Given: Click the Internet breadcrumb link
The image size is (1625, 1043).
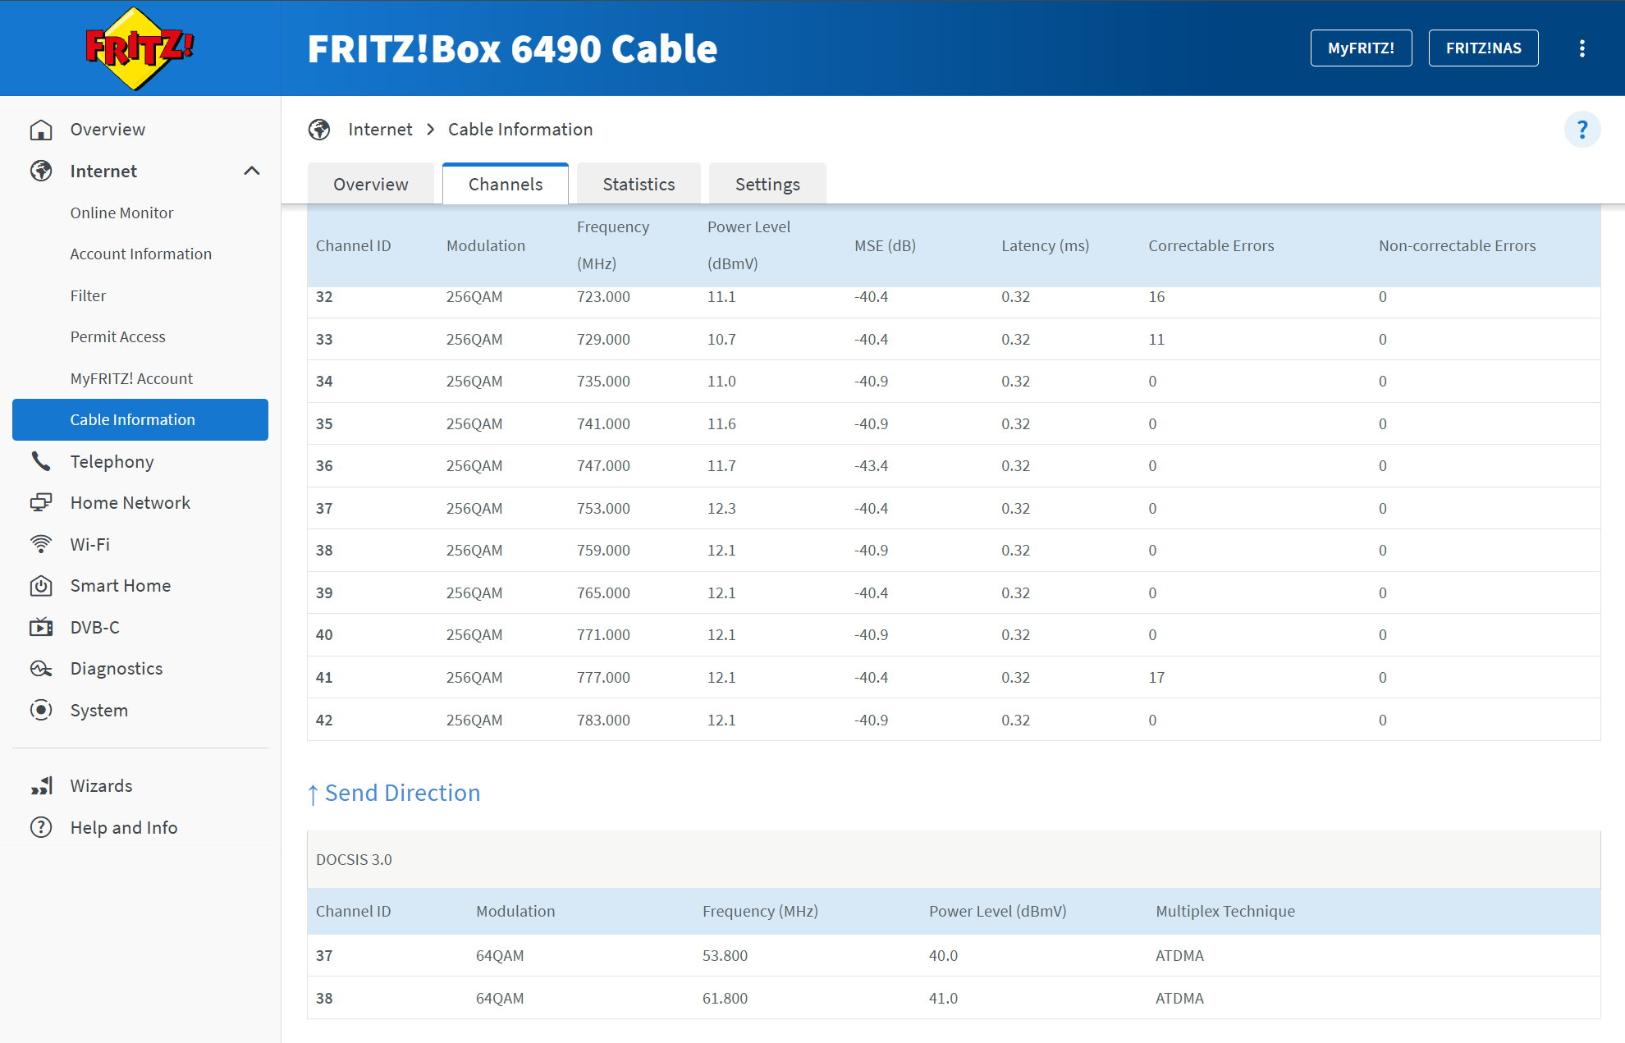Looking at the screenshot, I should (380, 130).
